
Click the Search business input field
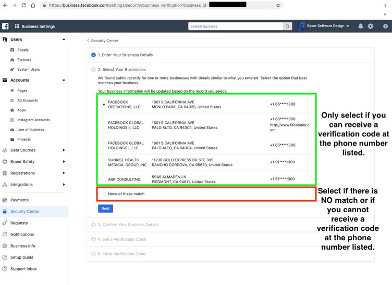tap(236, 26)
